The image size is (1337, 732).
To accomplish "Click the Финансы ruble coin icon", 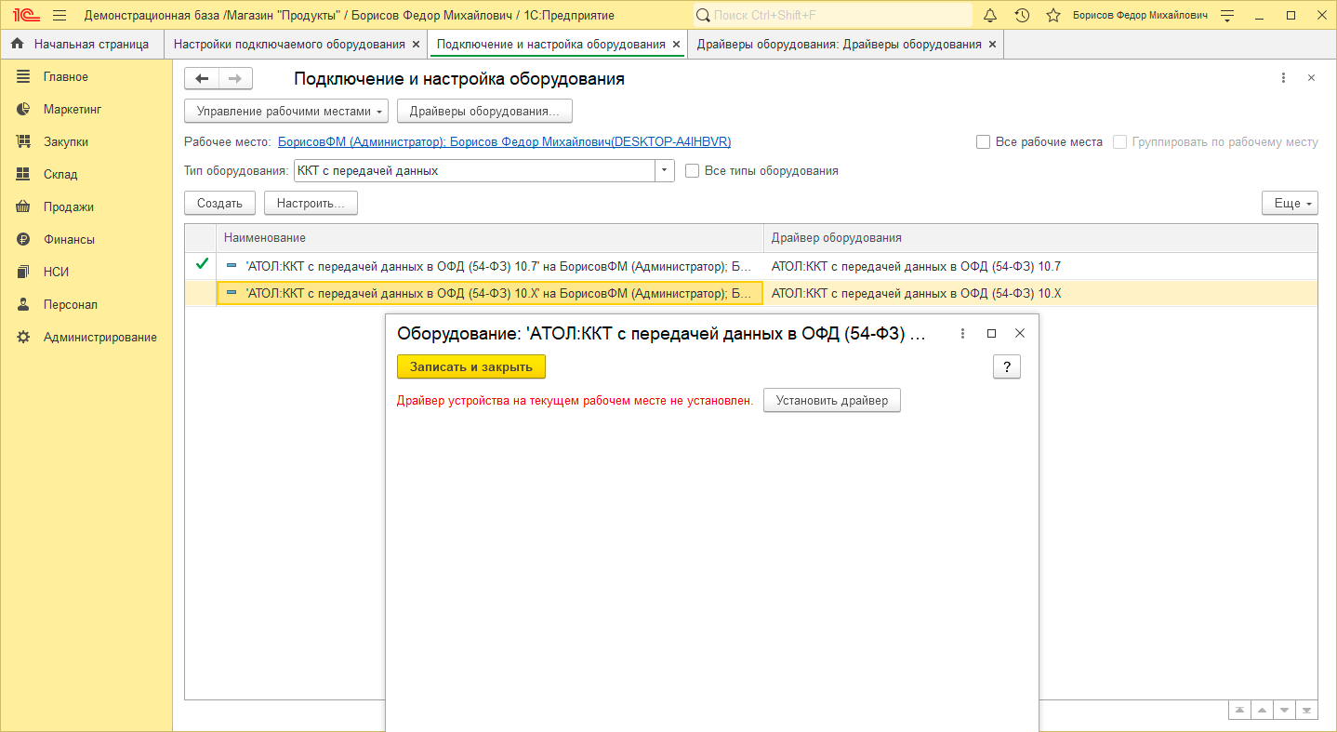I will [24, 239].
